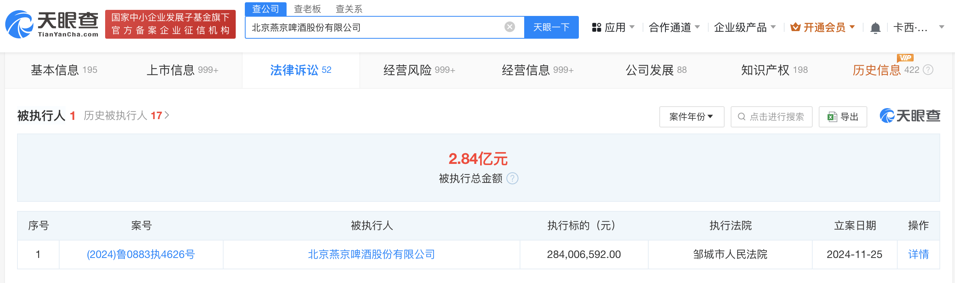Click the 天眼一下 search button
This screenshot has height=283, width=955.
552,27
